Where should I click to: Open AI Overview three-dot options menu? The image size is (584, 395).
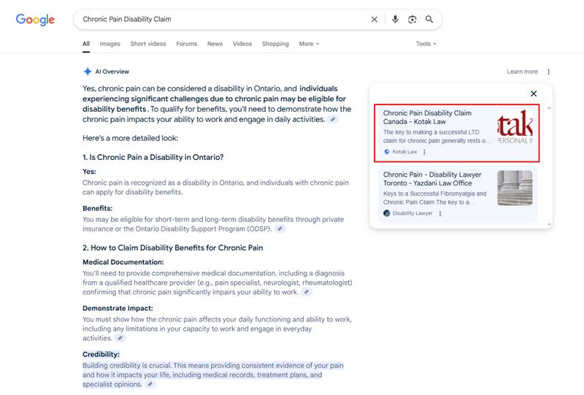[x=549, y=72]
